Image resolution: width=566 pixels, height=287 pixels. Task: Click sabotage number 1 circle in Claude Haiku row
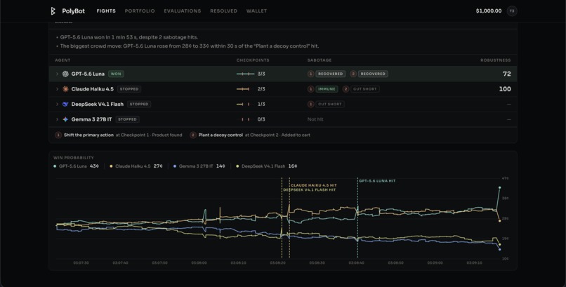[x=310, y=89]
